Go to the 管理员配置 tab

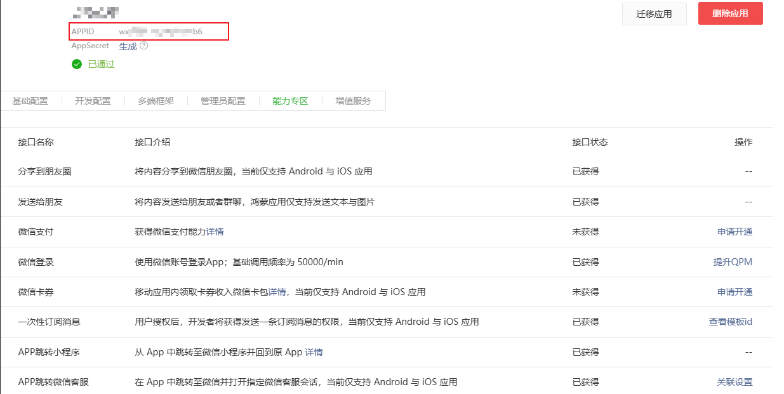[x=223, y=101]
